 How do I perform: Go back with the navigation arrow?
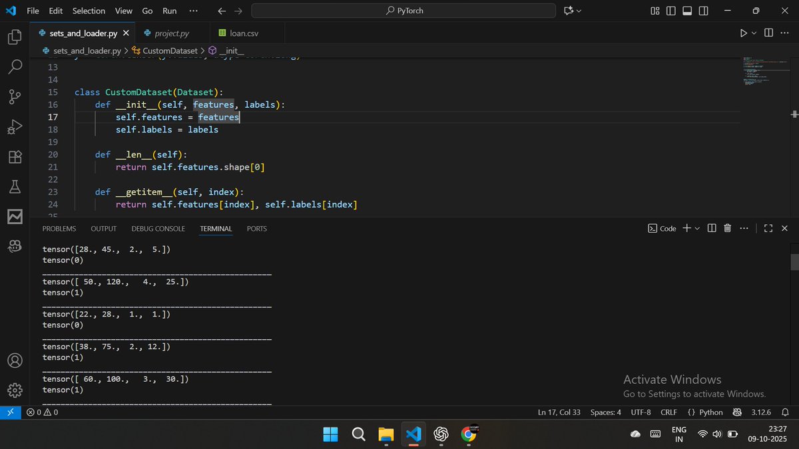(x=222, y=11)
